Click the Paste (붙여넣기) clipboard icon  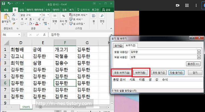tap(6, 17)
